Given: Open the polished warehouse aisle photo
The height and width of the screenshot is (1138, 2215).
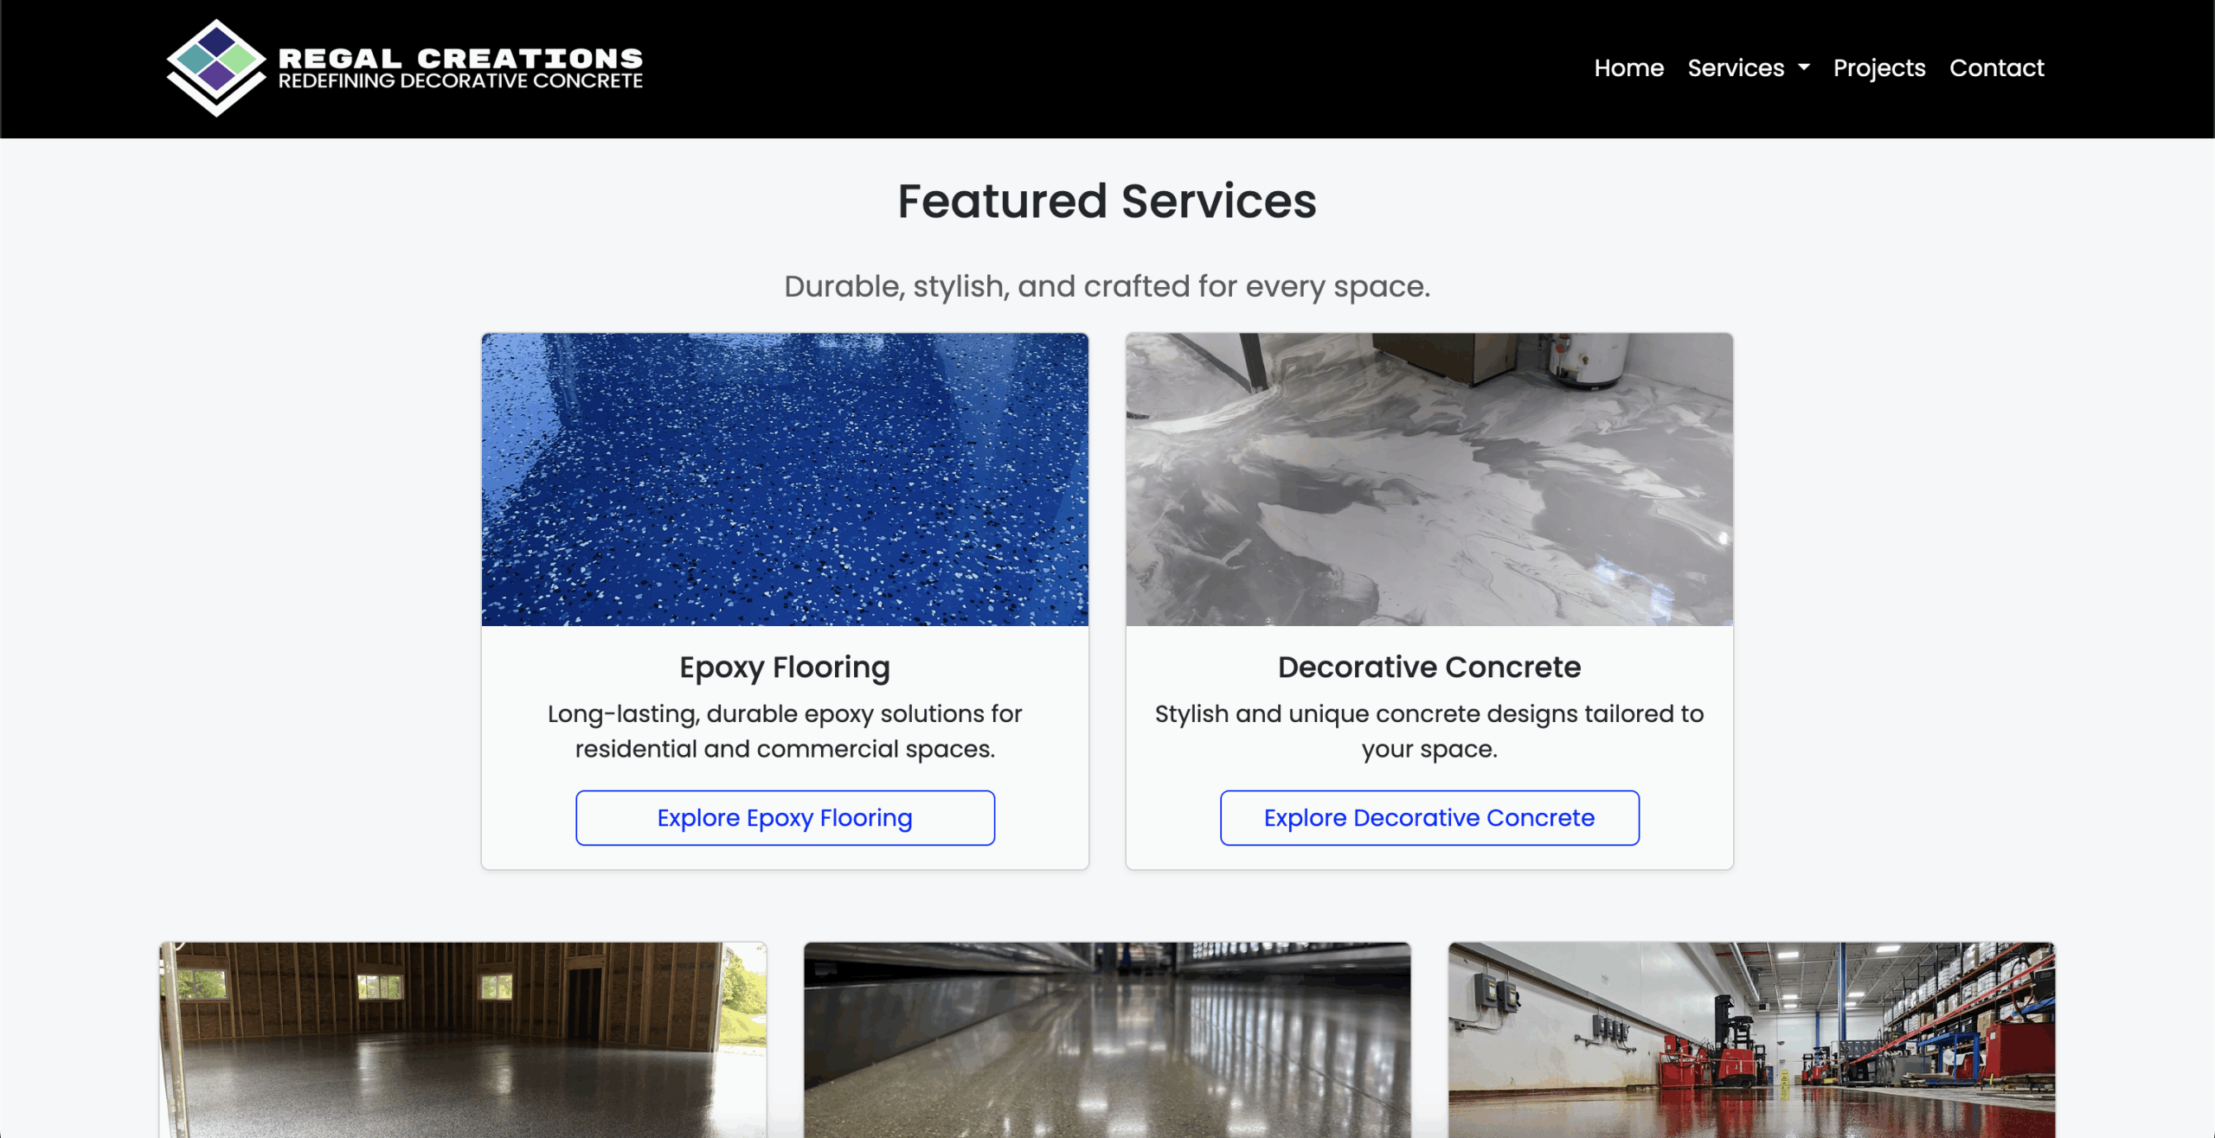Looking at the screenshot, I should click(1107, 1039).
